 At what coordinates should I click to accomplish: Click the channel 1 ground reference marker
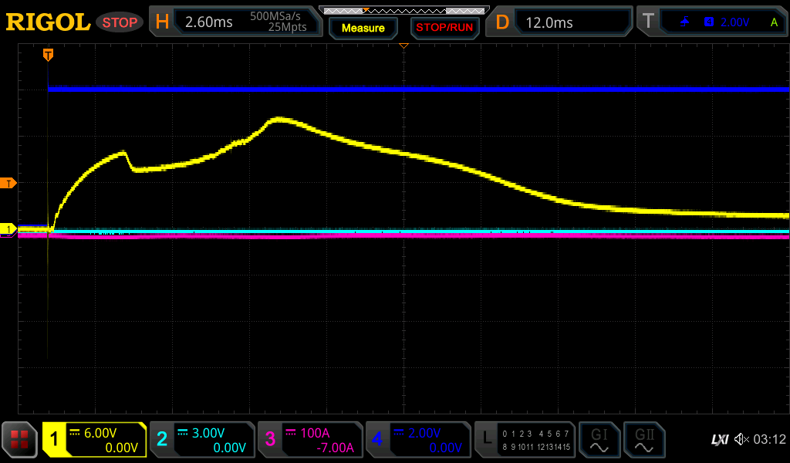pyautogui.click(x=9, y=229)
